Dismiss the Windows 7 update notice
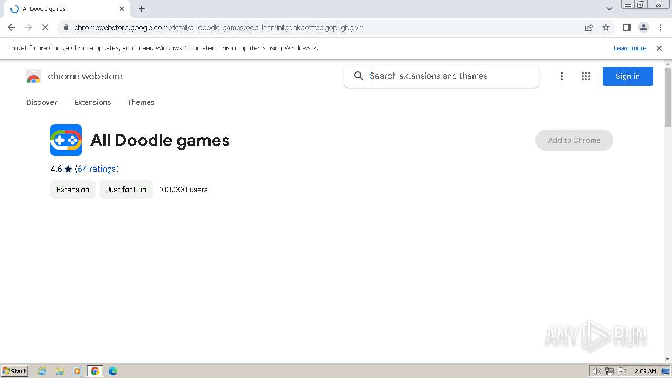The image size is (672, 378). click(659, 48)
